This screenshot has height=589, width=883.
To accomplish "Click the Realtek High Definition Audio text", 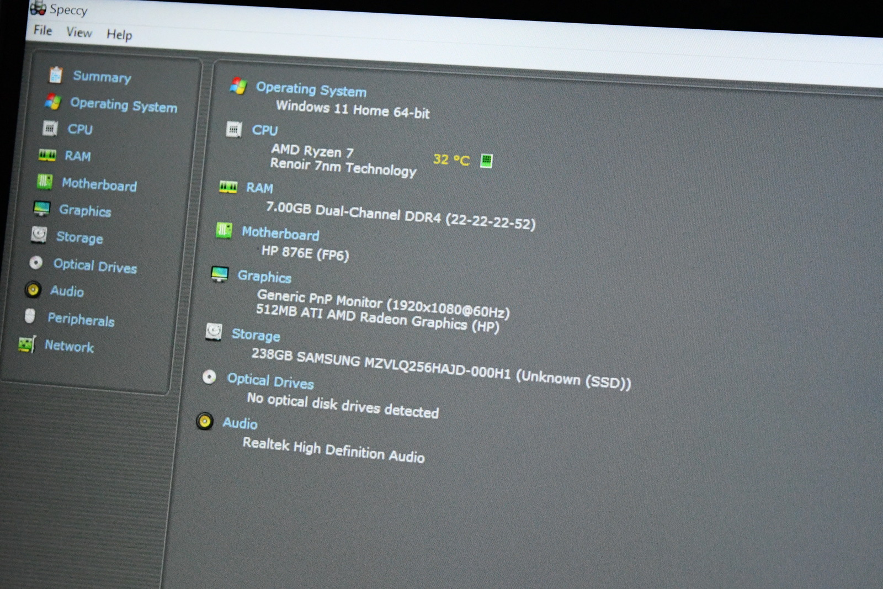I will (334, 450).
